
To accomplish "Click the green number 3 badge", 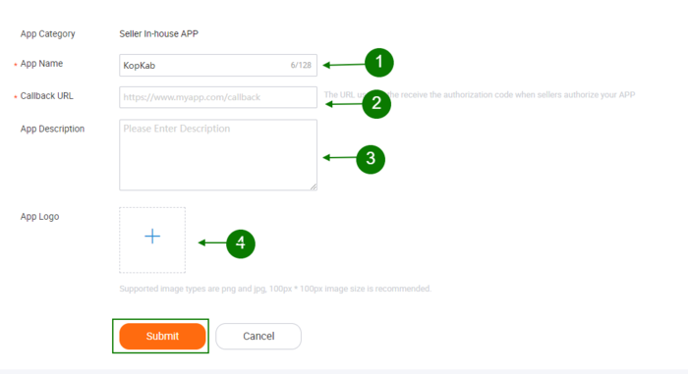I will pos(371,159).
